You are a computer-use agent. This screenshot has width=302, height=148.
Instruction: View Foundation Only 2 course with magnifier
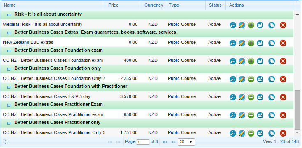(x=233, y=79)
